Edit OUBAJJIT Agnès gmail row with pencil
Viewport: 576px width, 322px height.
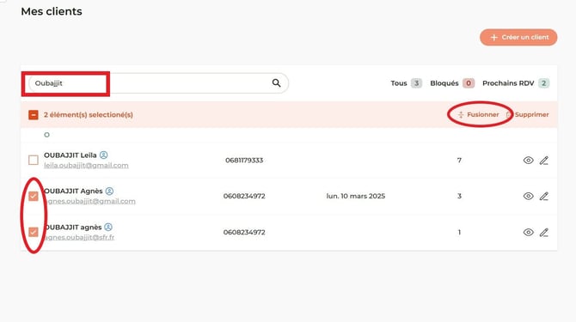(544, 197)
